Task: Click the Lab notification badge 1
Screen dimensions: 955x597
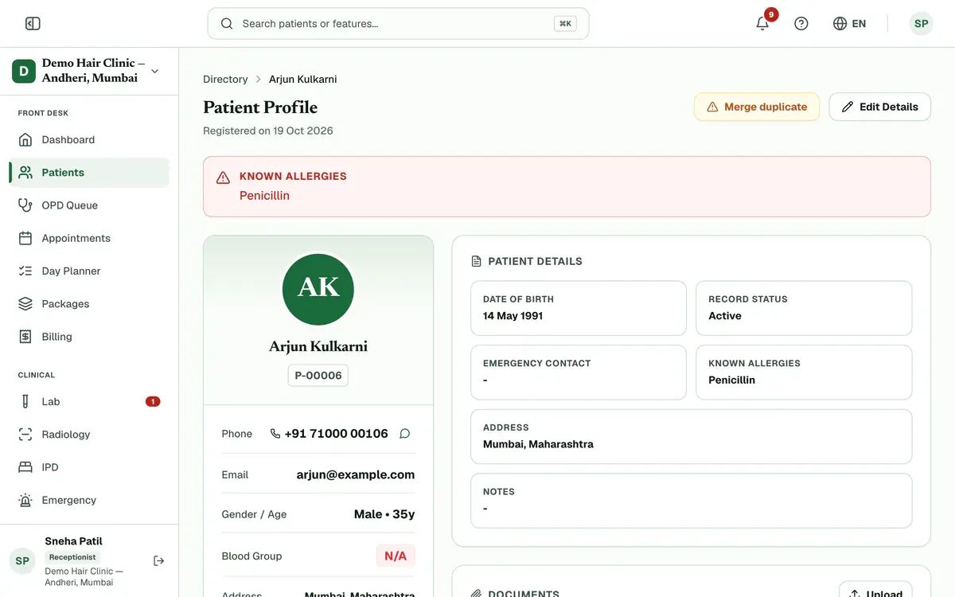Action: point(153,402)
